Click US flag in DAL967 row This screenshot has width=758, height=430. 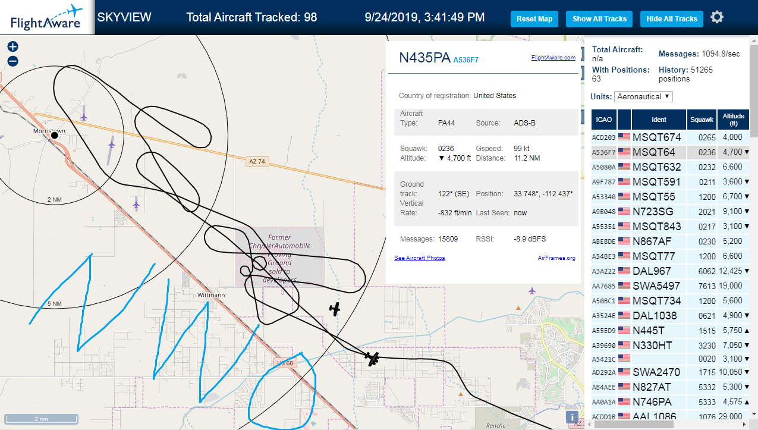click(x=624, y=271)
